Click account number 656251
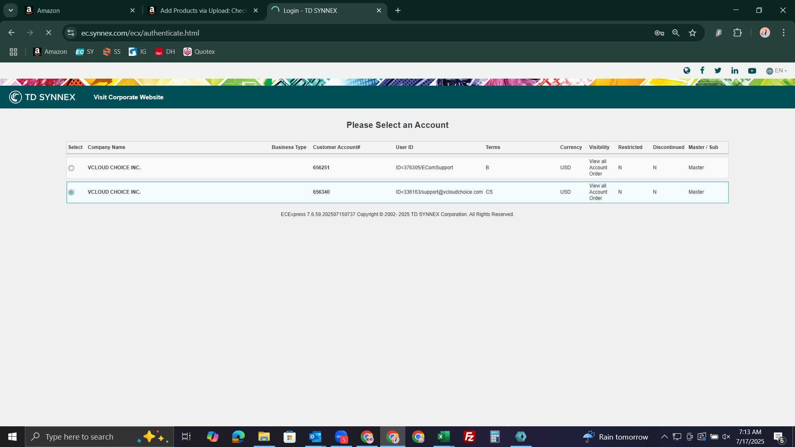795x447 pixels. pyautogui.click(x=321, y=168)
